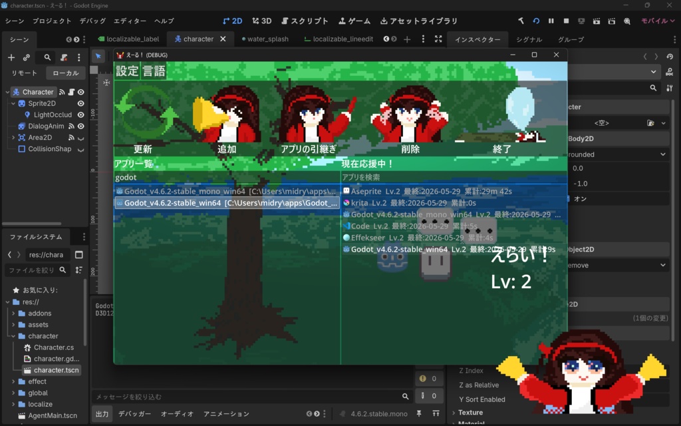Collapse the Character root node
Viewport: 681px width, 426px height.
(x=7, y=92)
